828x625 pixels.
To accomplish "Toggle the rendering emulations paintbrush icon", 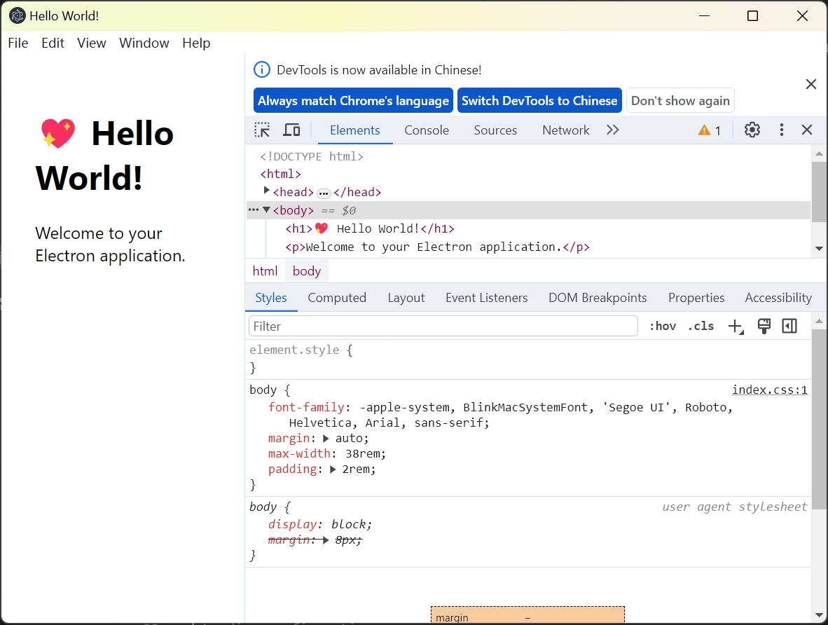I will (764, 326).
